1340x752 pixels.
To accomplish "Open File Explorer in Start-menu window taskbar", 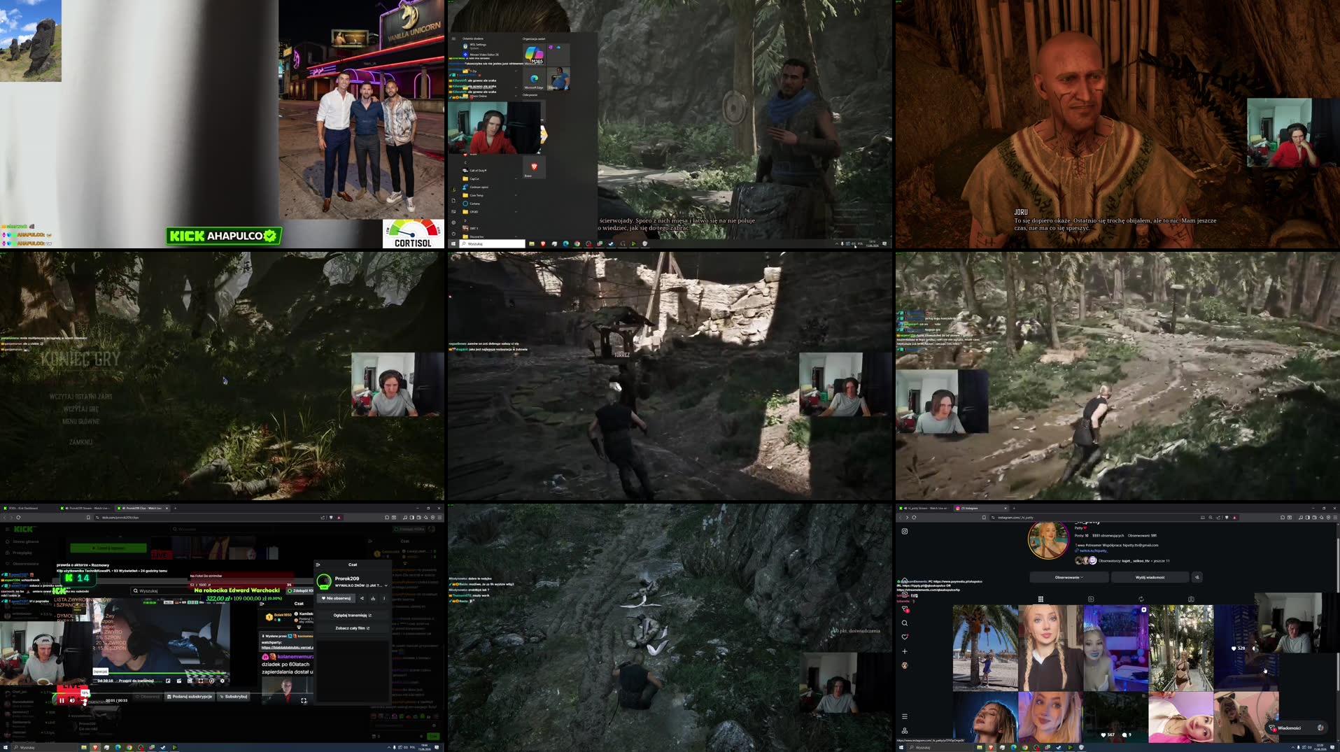I will [x=532, y=244].
